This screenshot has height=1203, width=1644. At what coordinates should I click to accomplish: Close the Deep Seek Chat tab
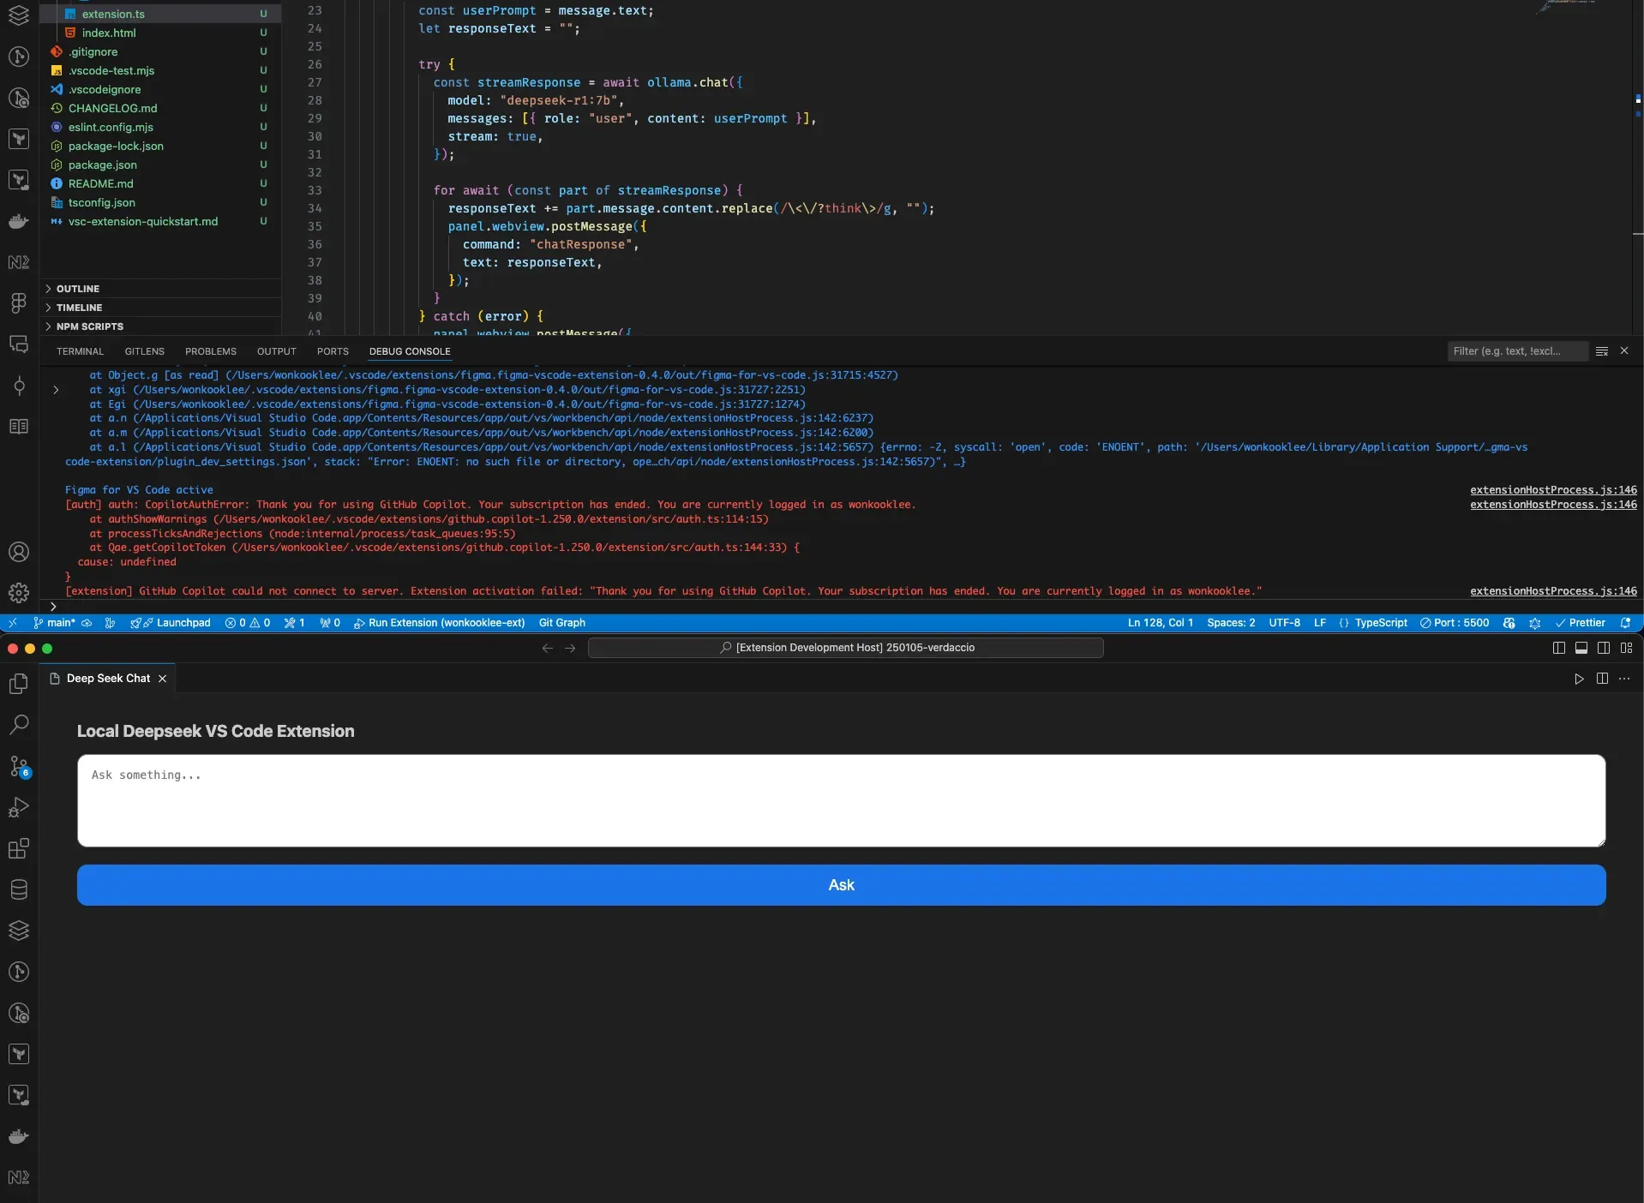(x=162, y=679)
